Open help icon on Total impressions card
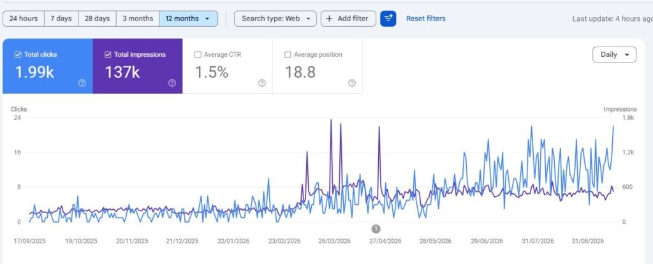Screen dimensions: 653x264 click(x=172, y=83)
